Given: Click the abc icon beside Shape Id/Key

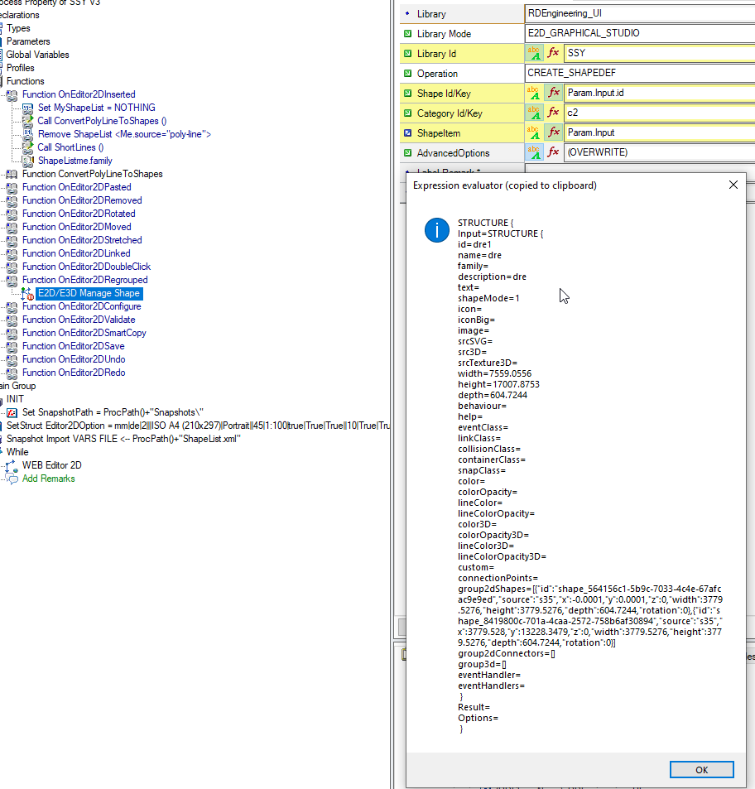Looking at the screenshot, I should [534, 93].
